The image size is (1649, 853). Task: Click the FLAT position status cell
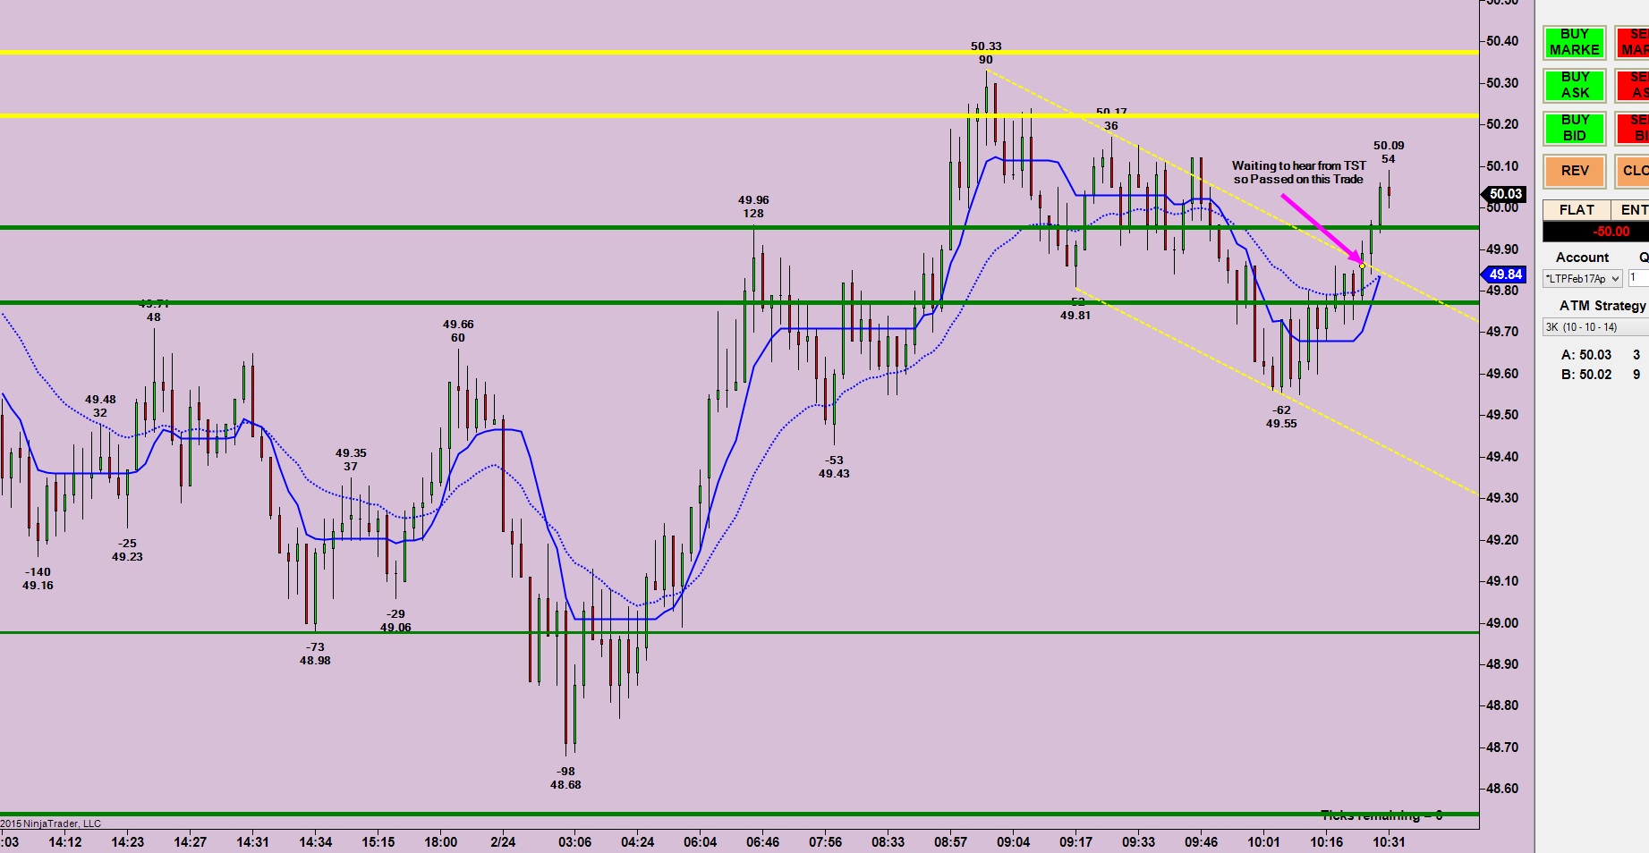(x=1577, y=210)
